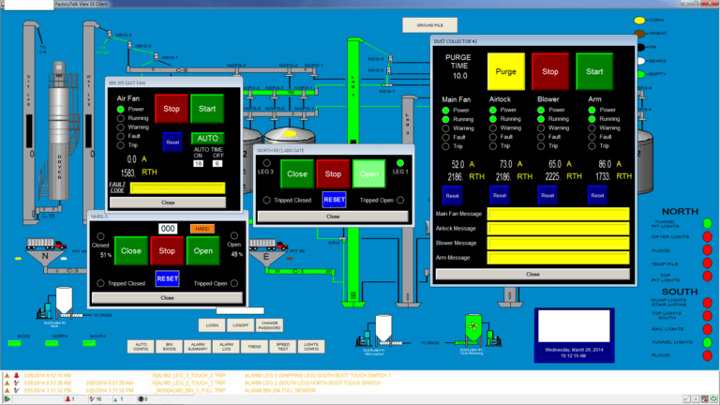Open the Trend screen

tap(254, 346)
